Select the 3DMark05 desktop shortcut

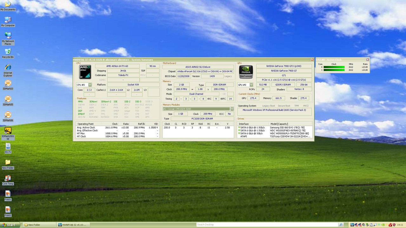coord(8,101)
